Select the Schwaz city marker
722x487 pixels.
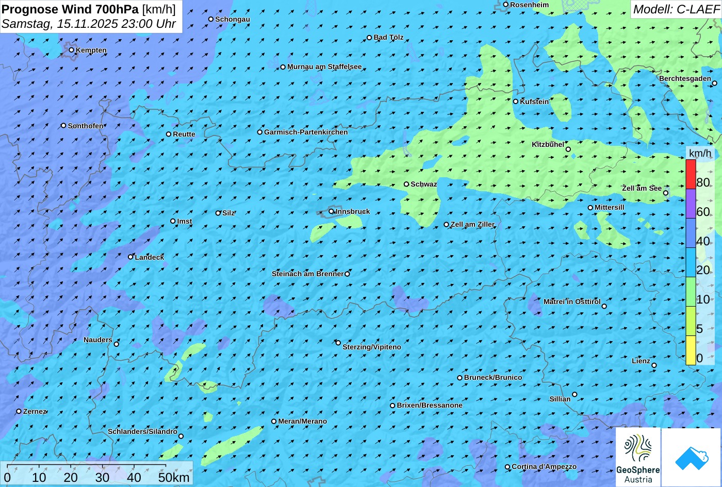[406, 184]
